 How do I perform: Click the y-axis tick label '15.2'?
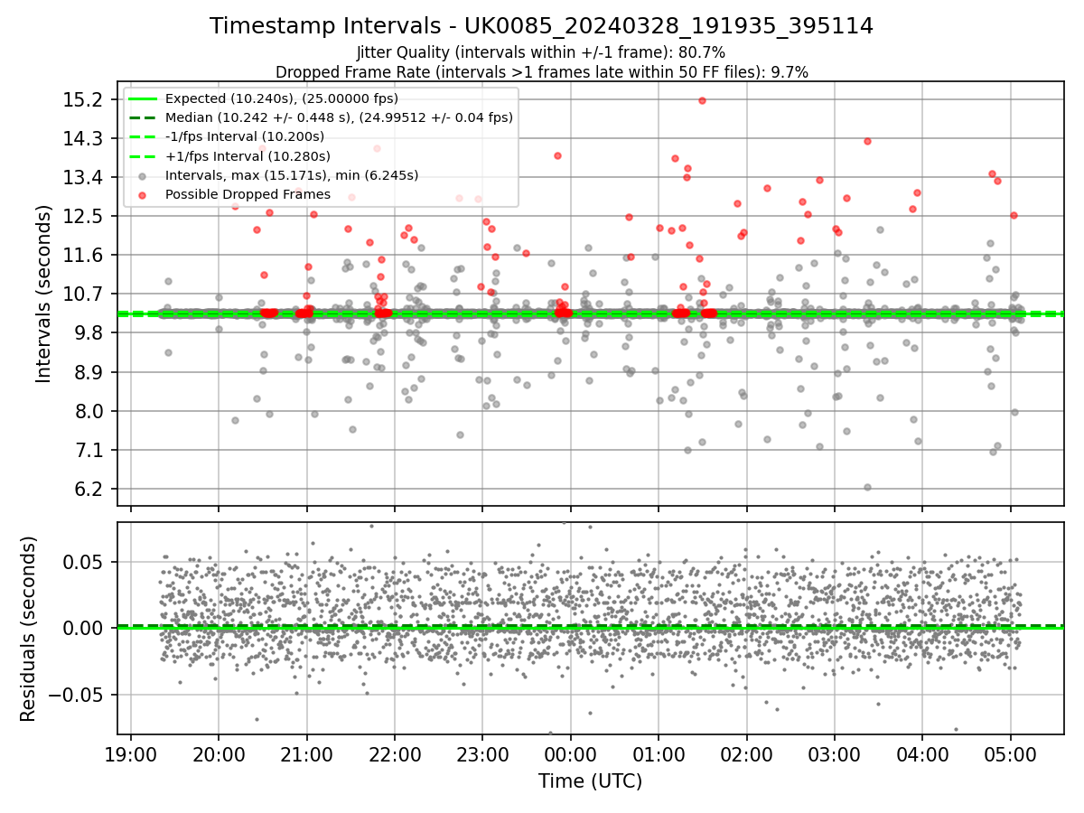coord(82,99)
